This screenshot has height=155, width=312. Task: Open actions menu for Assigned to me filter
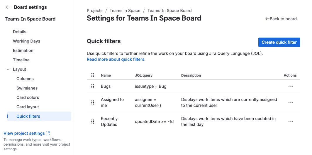(x=291, y=102)
